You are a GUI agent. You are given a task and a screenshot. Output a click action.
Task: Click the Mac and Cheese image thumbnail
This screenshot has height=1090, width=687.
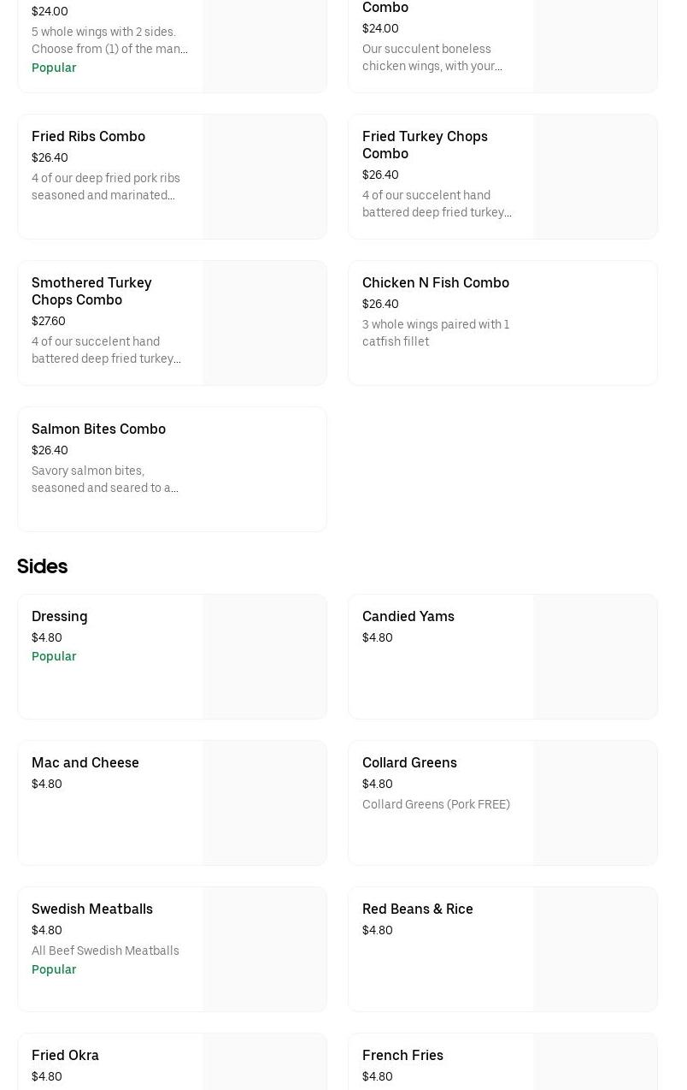coord(264,803)
